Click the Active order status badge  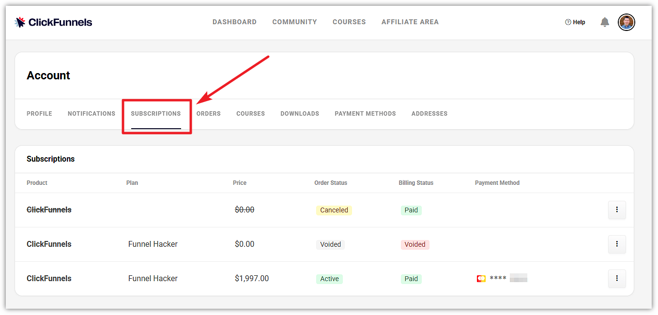[329, 279]
